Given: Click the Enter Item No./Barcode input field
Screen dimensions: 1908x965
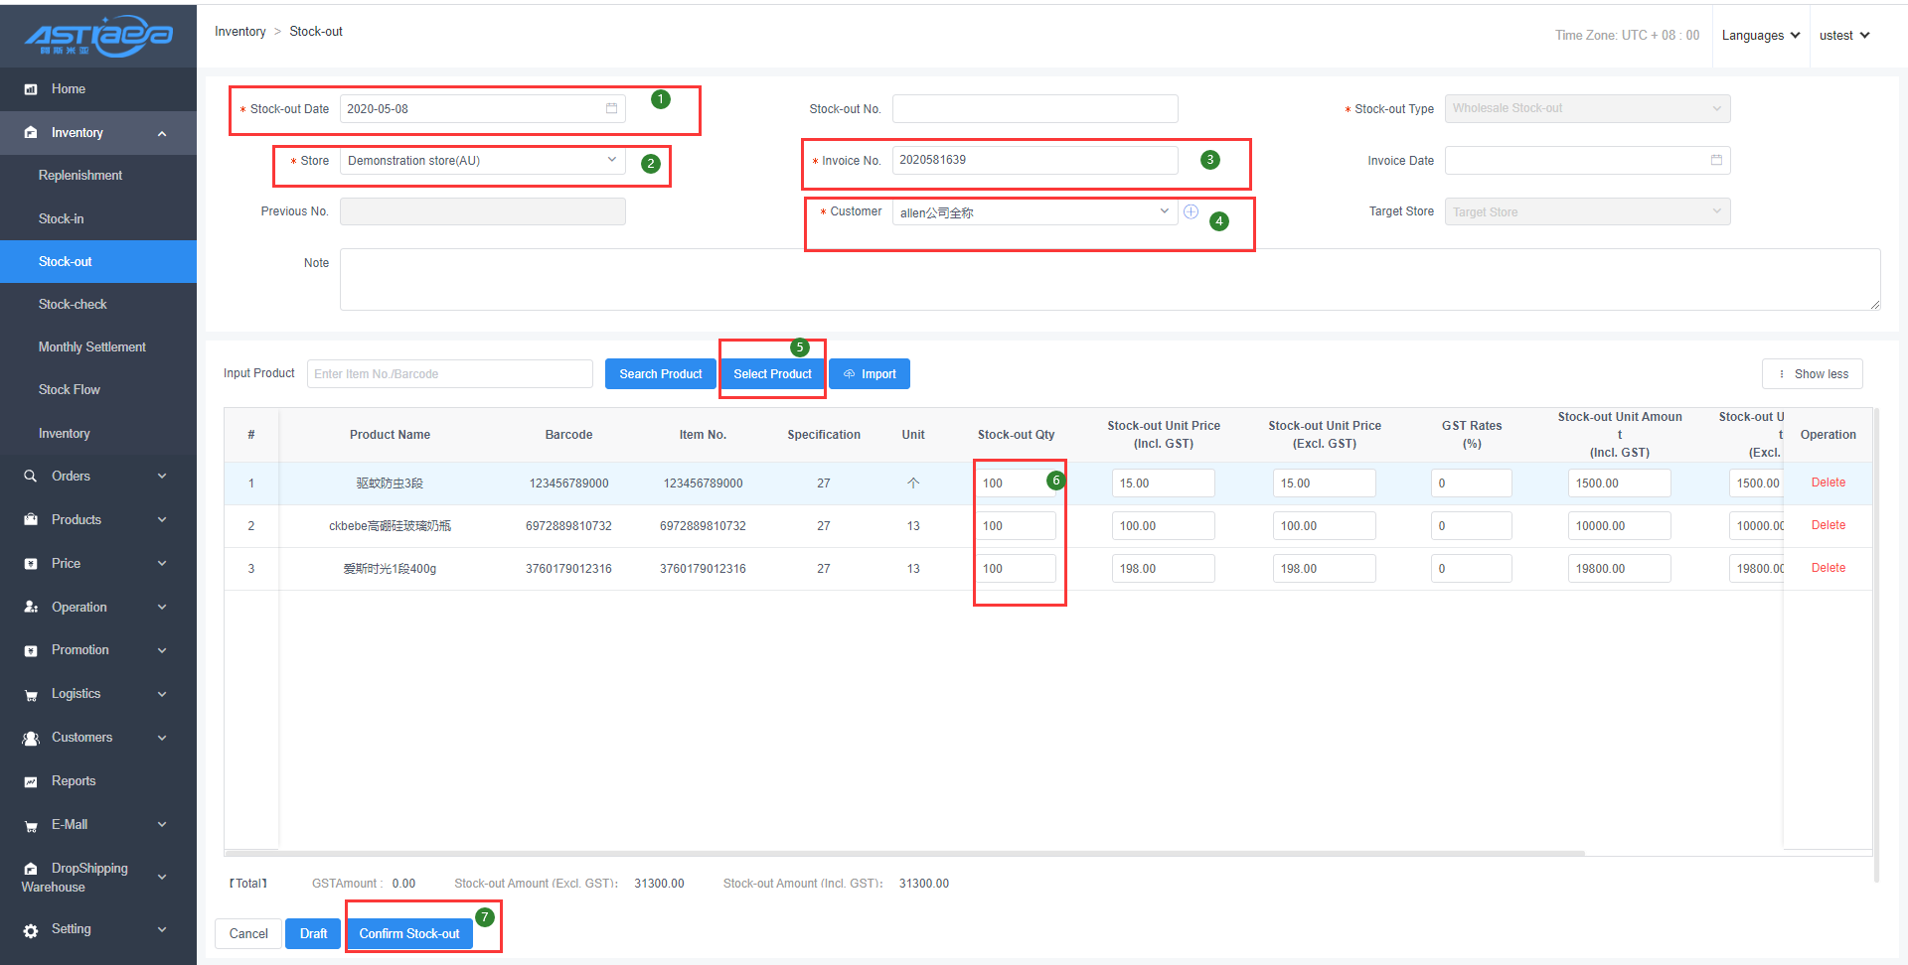Looking at the screenshot, I should click(x=449, y=374).
